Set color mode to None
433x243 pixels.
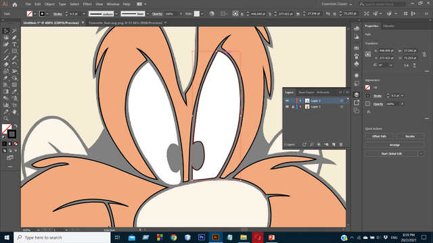click(16, 144)
